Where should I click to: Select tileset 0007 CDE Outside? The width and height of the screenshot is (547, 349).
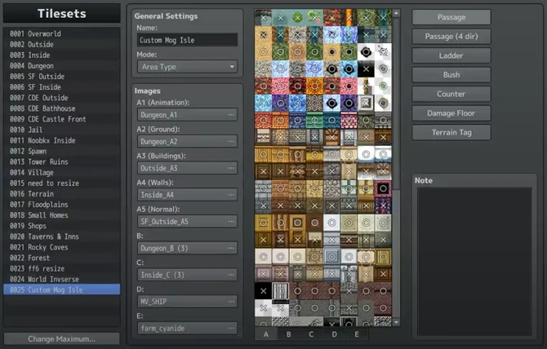62,98
